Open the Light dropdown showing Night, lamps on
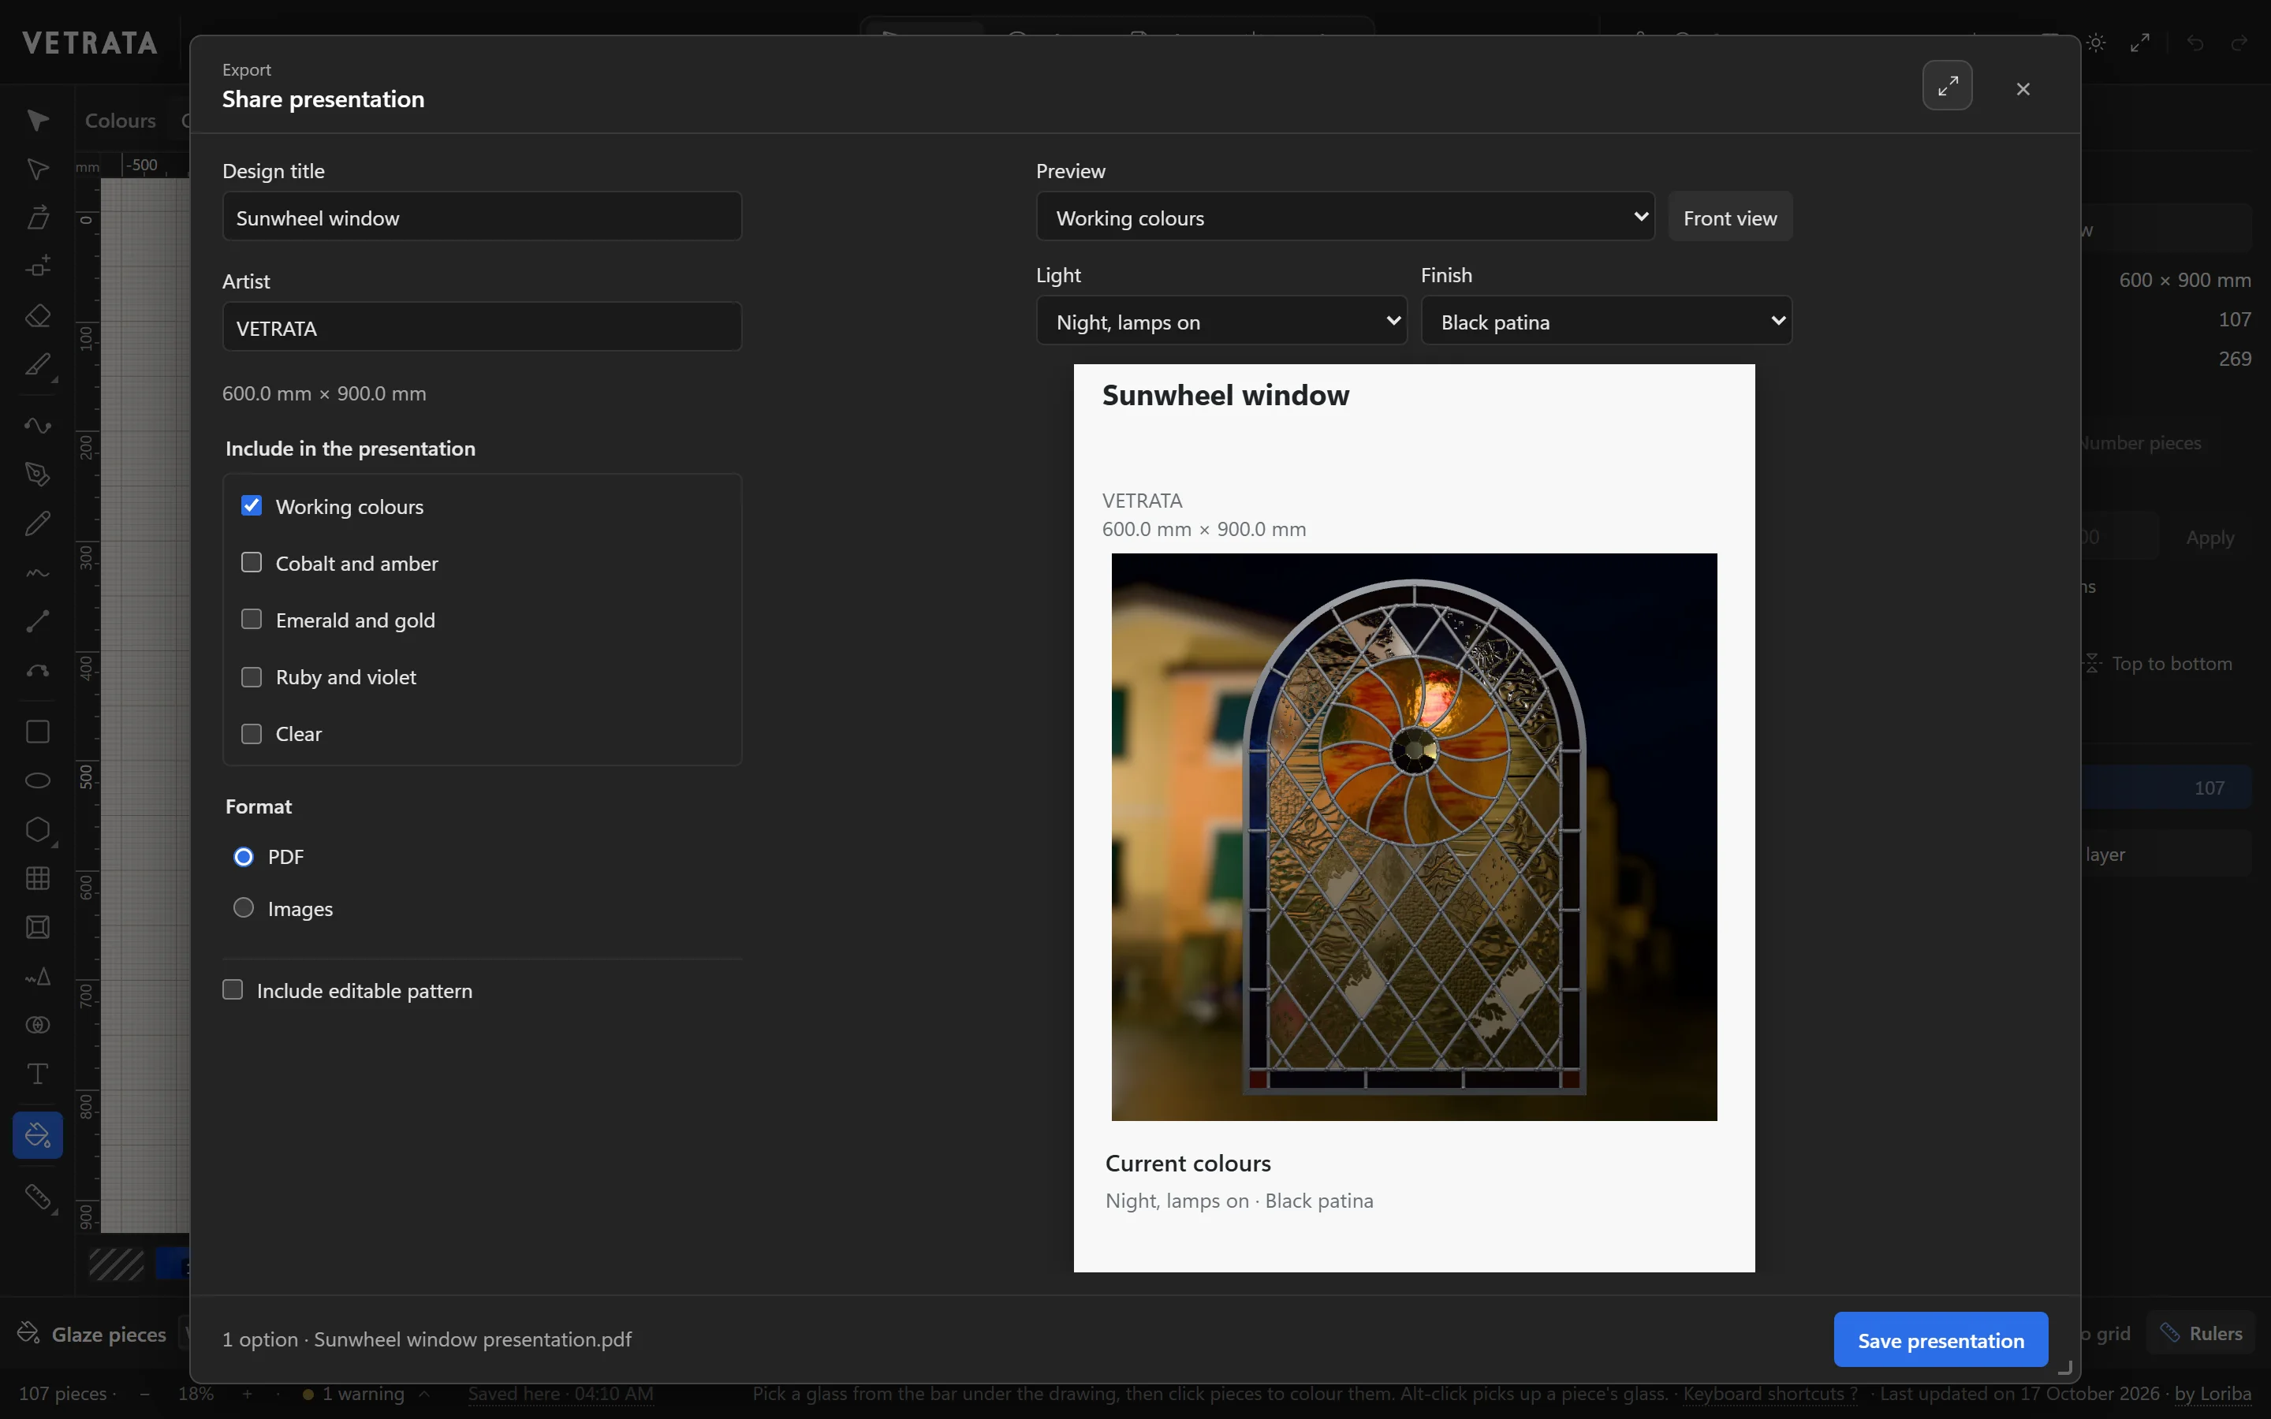Screen dimensions: 2271x1419 pos(1221,322)
